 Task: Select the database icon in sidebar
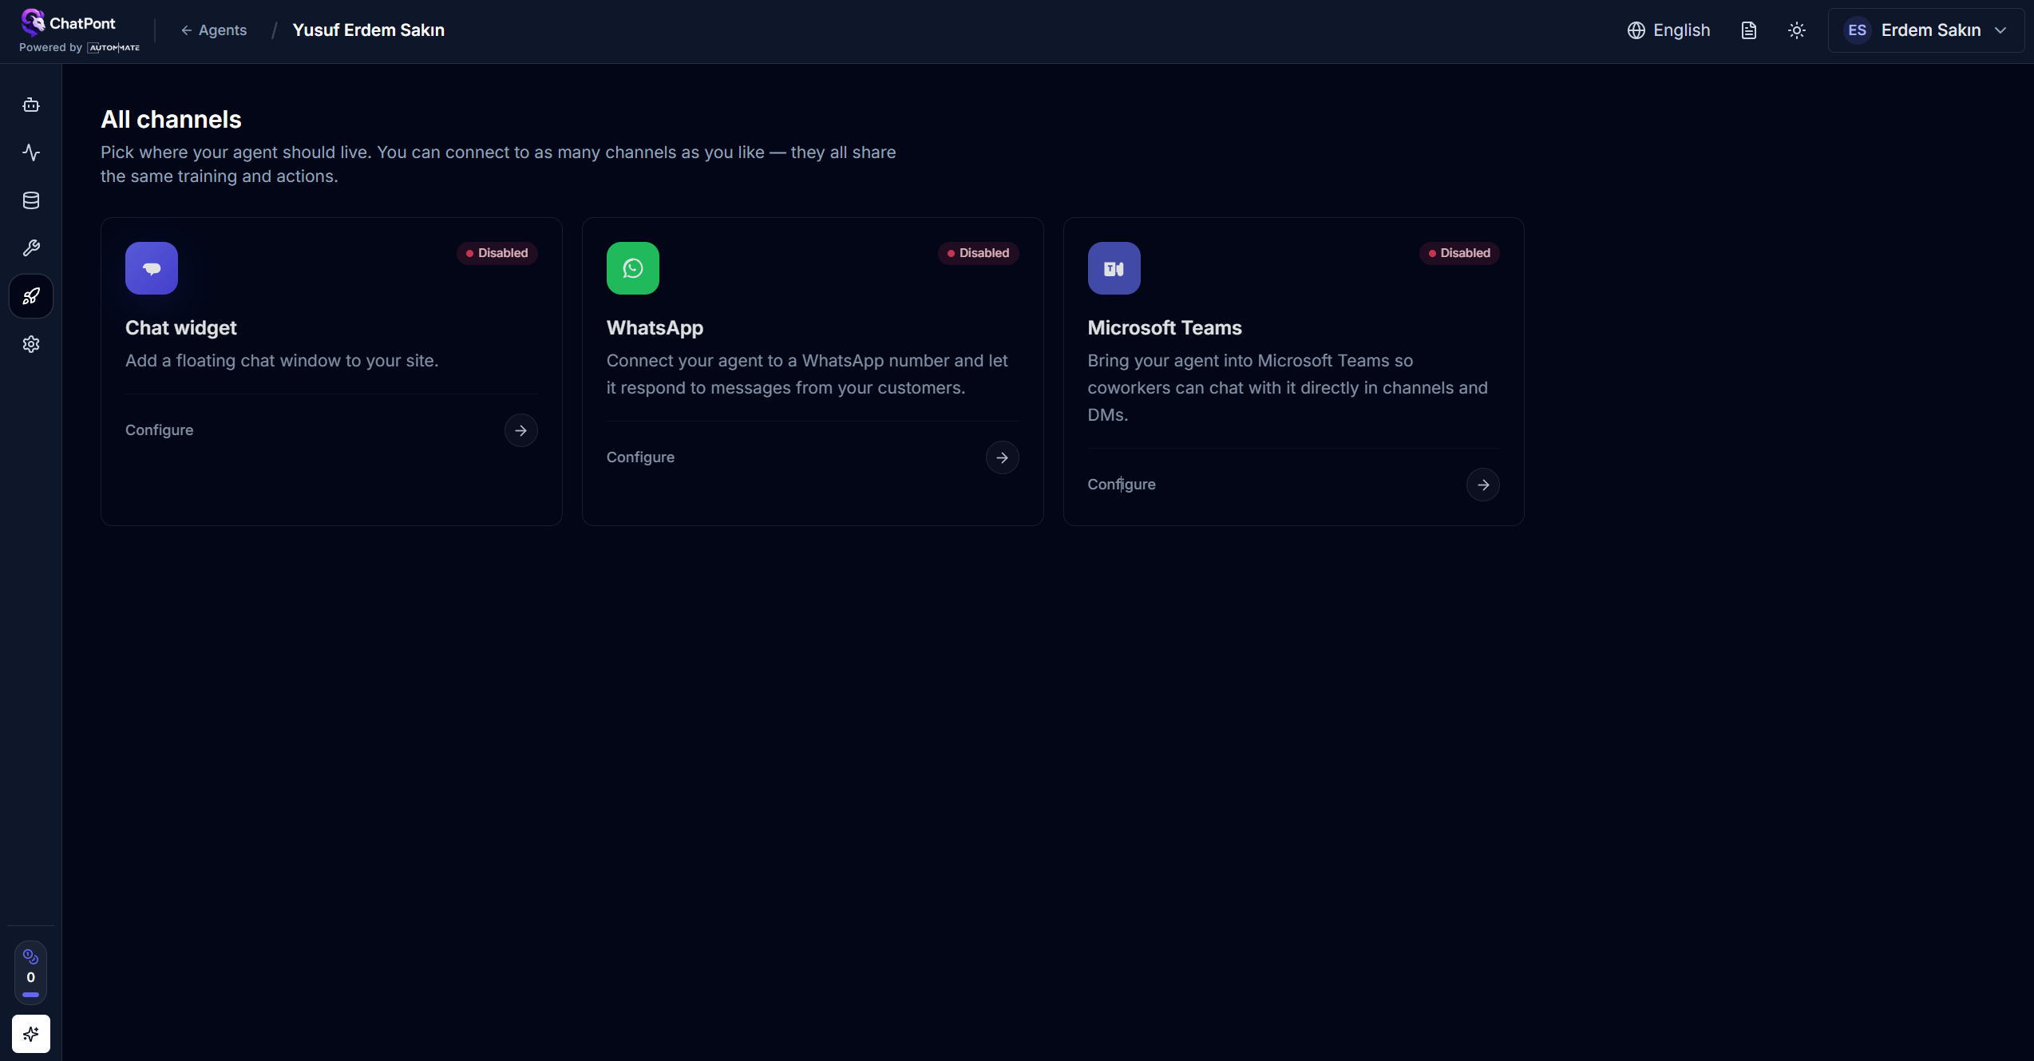pos(31,200)
